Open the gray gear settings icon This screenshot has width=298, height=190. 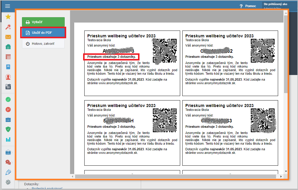(8, 182)
